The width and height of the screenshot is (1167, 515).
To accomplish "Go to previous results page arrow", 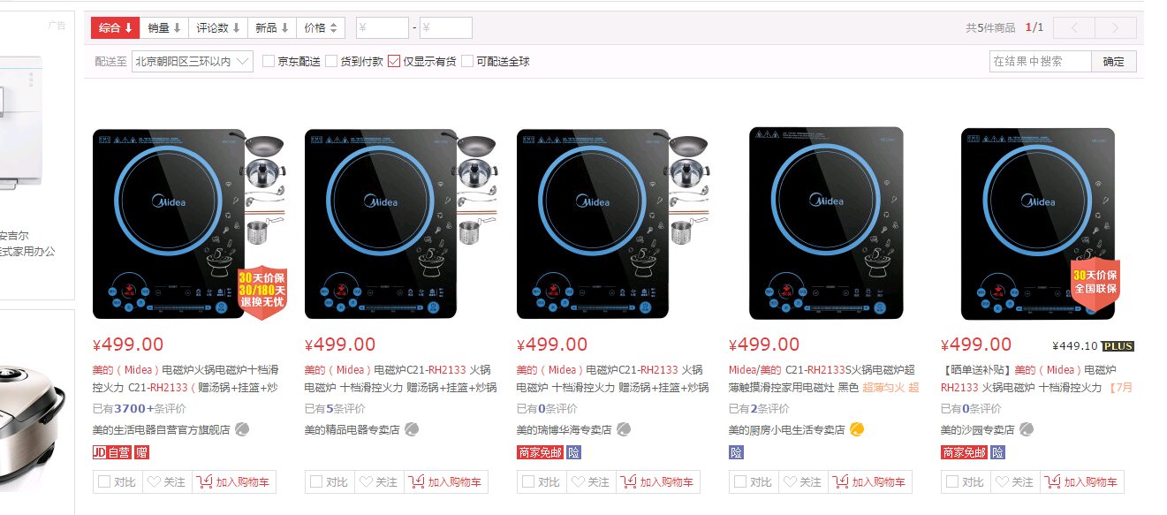I will [1074, 28].
